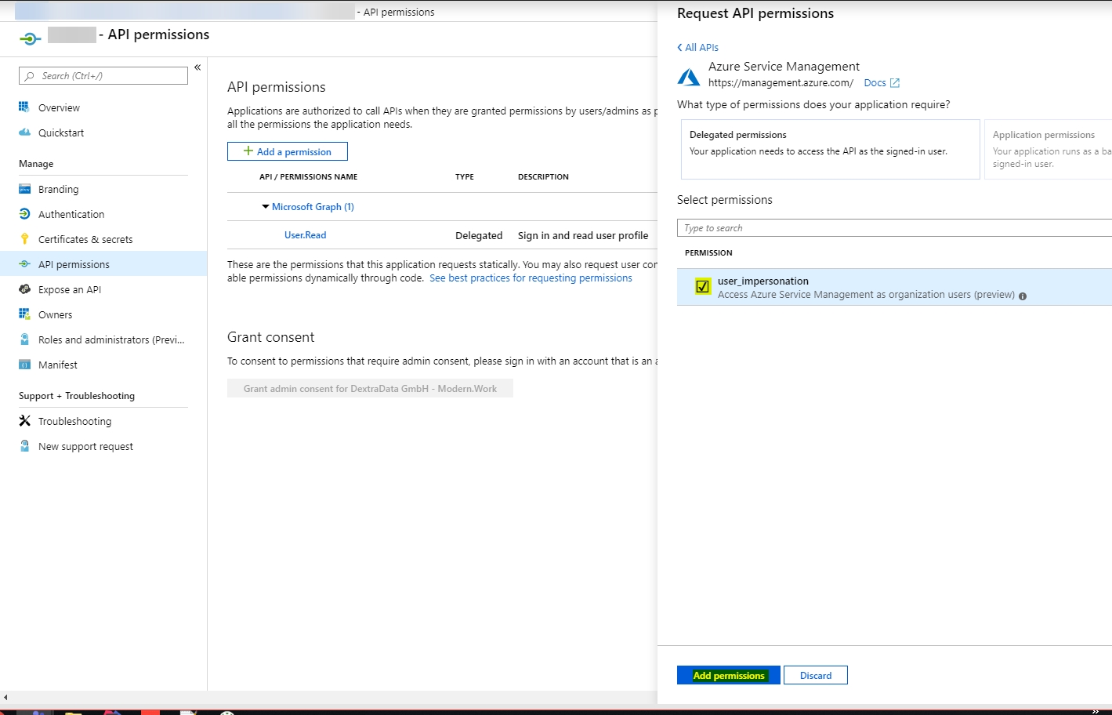The height and width of the screenshot is (715, 1112).
Task: Click the Delegated type cell for User.Read
Action: tap(479, 235)
